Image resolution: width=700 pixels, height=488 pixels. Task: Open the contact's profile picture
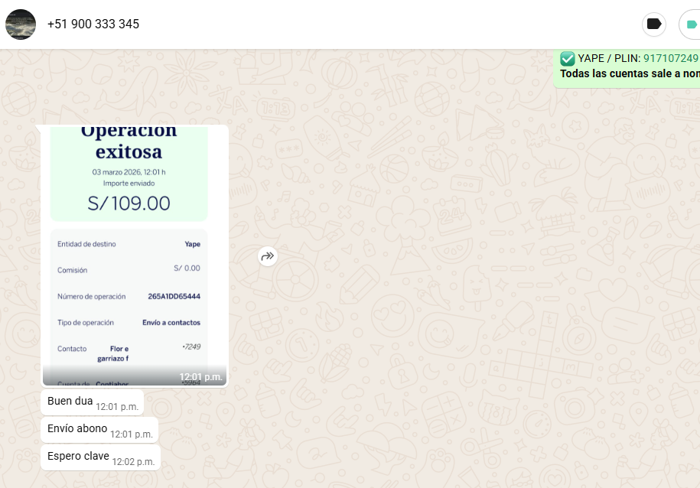tap(21, 24)
